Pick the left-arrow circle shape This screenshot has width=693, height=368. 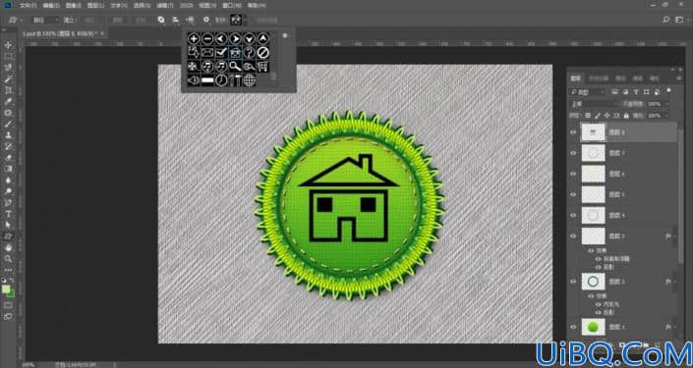221,39
